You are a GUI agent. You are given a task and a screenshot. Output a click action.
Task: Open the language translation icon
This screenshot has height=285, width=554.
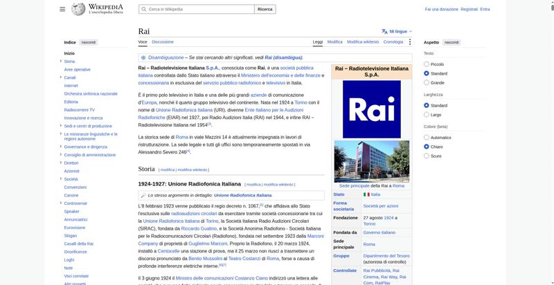coord(385,31)
